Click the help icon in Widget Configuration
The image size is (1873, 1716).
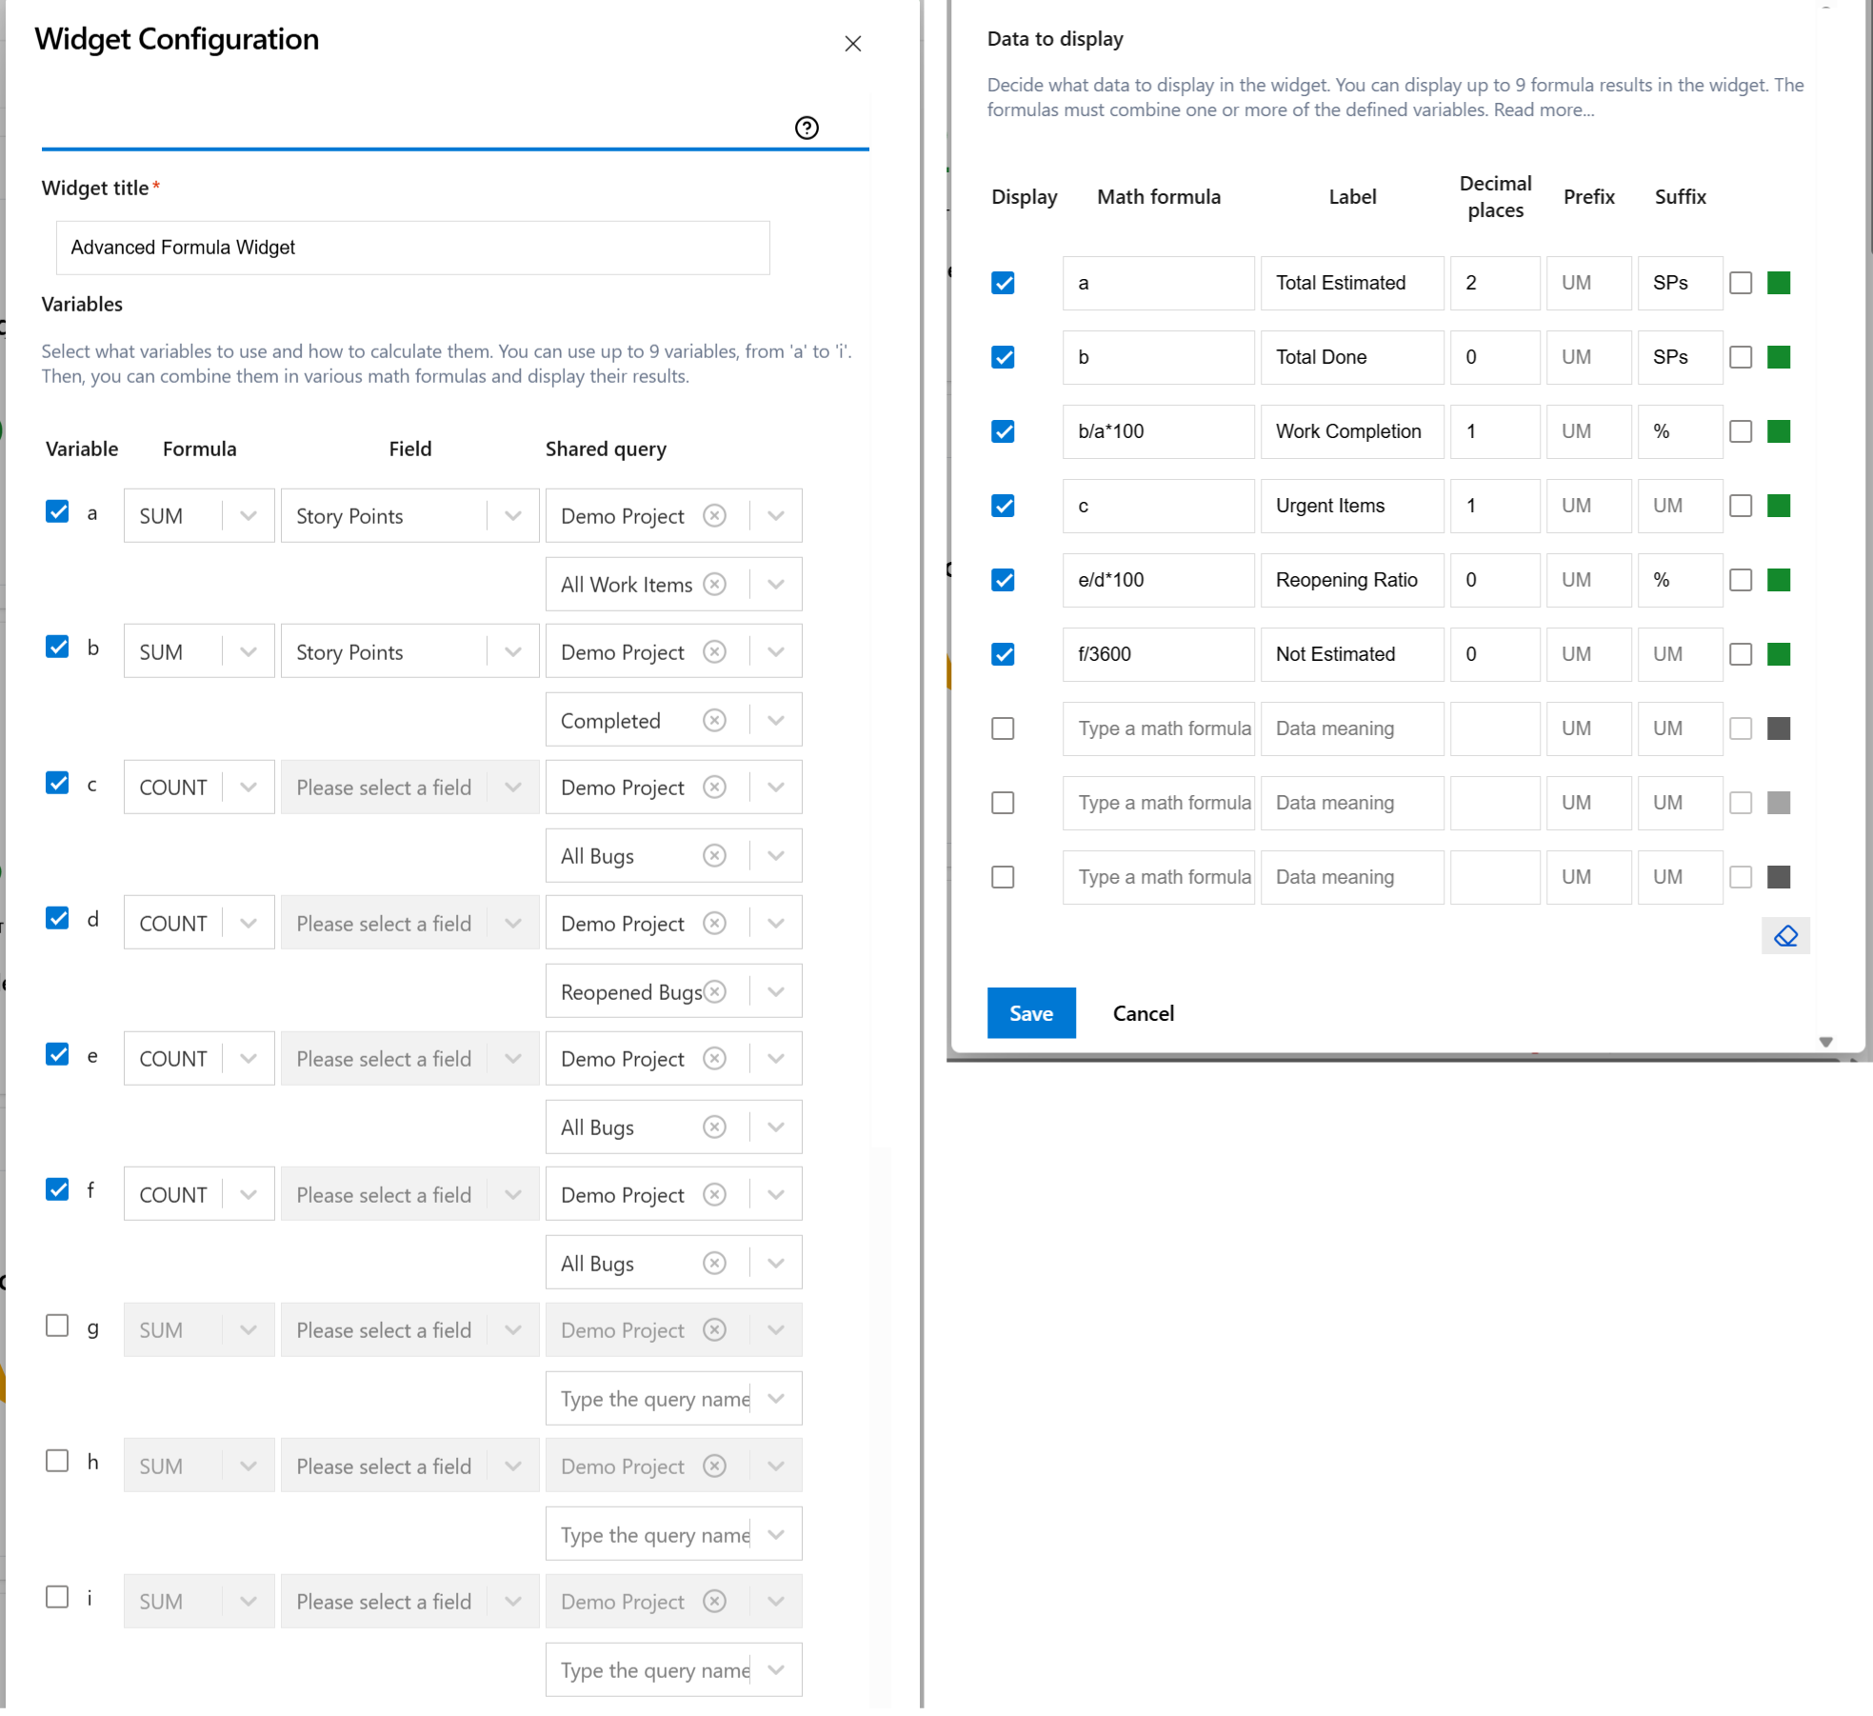tap(807, 128)
